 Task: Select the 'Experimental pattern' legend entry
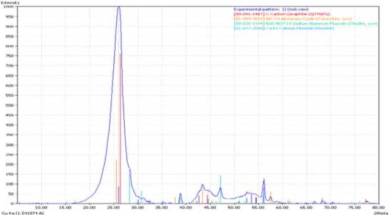271,10
